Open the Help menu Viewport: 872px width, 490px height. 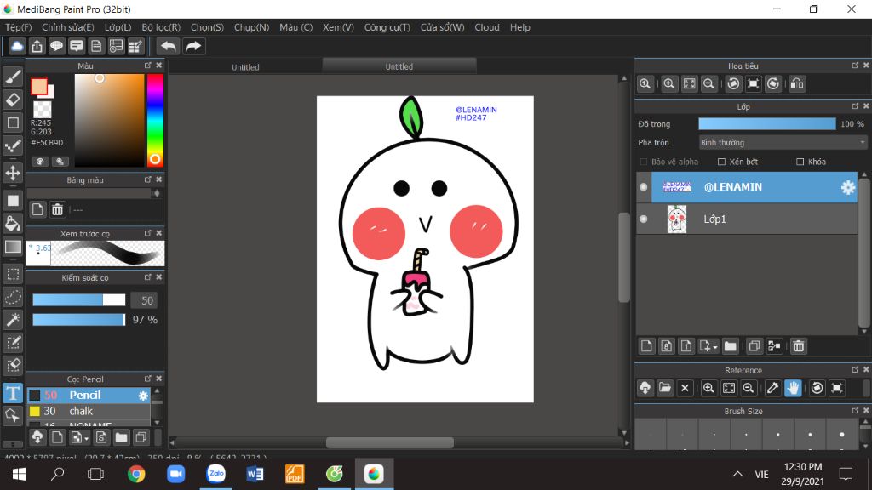tap(520, 27)
